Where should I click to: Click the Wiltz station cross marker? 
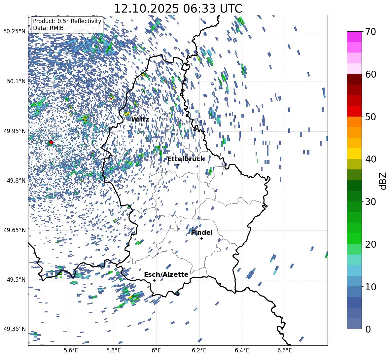[x=142, y=125]
